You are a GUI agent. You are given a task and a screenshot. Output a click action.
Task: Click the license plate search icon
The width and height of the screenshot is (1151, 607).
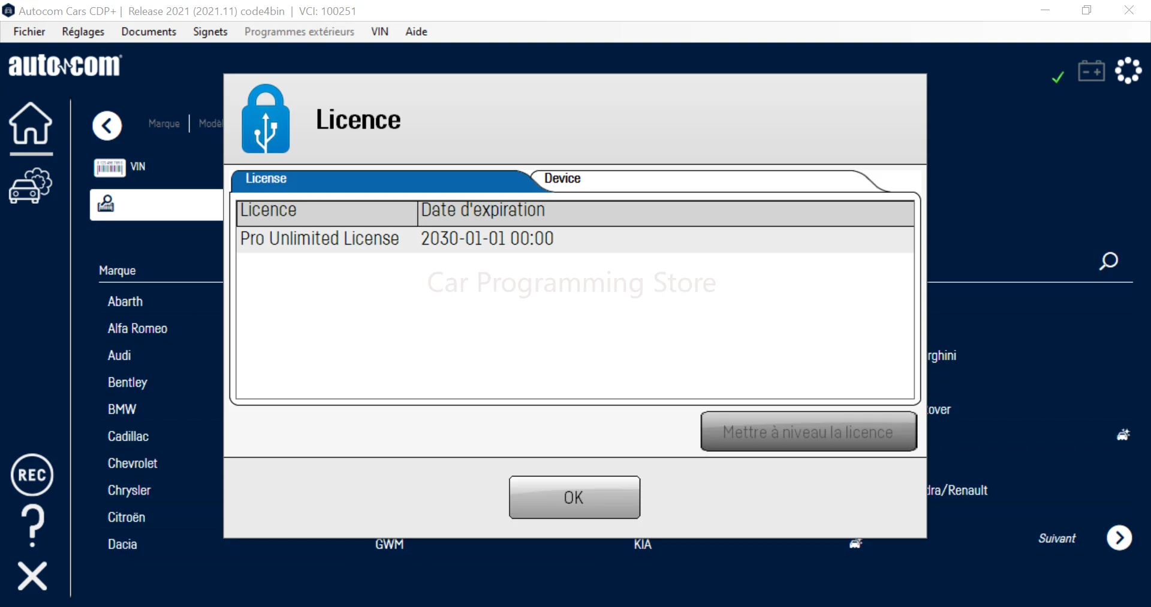tap(106, 204)
